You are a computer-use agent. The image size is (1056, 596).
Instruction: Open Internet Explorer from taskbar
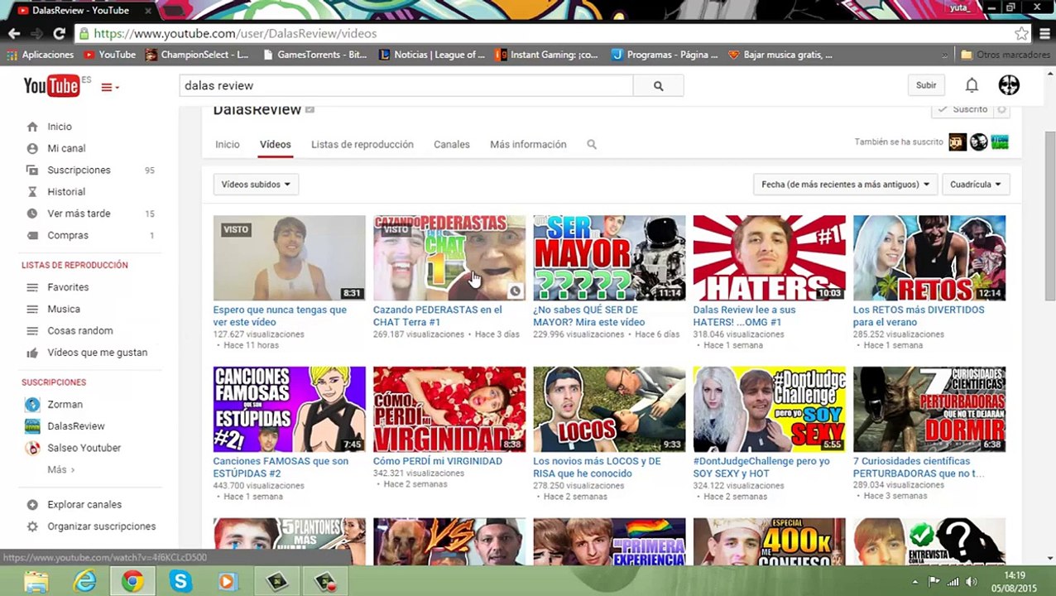click(84, 582)
